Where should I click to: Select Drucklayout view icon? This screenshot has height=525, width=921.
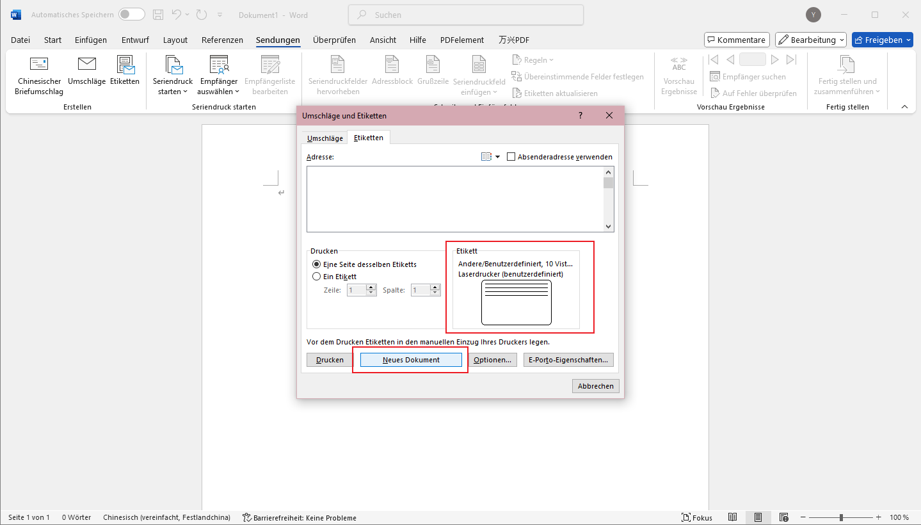(x=758, y=517)
